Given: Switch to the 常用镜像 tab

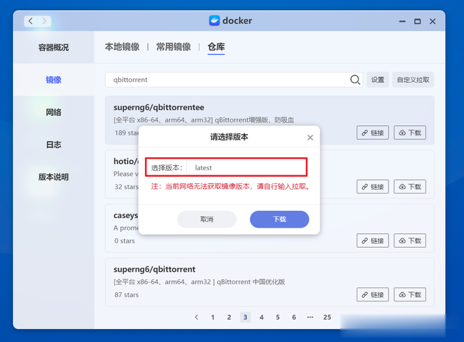Looking at the screenshot, I should coord(173,47).
